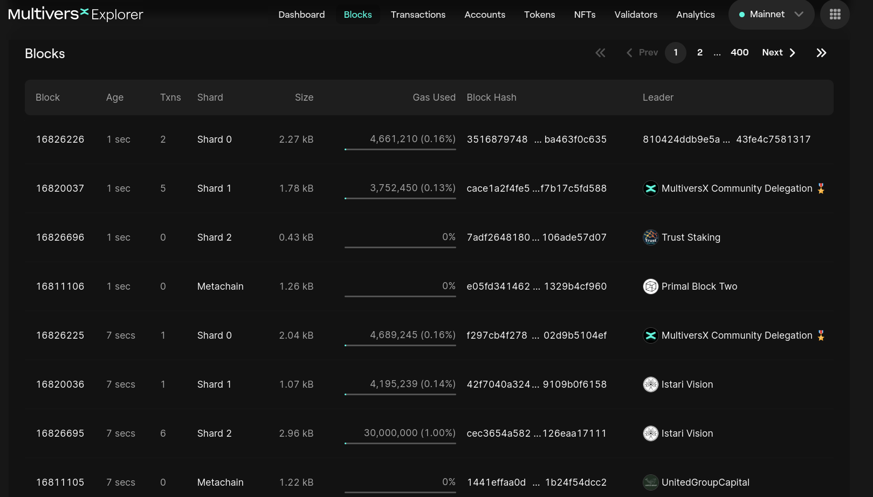873x497 pixels.
Task: Jump to last page double-chevron icon
Action: [x=821, y=53]
